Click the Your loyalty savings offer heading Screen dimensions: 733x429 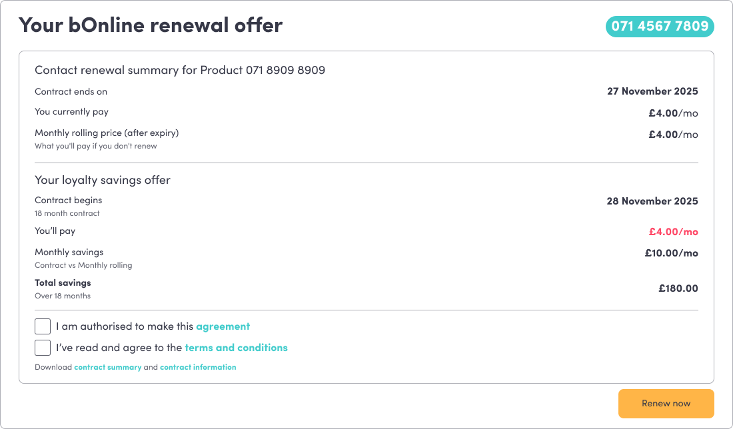[103, 180]
